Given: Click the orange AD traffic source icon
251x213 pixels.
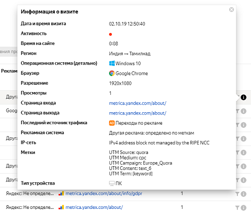Looking at the screenshot, I should pos(112,123).
